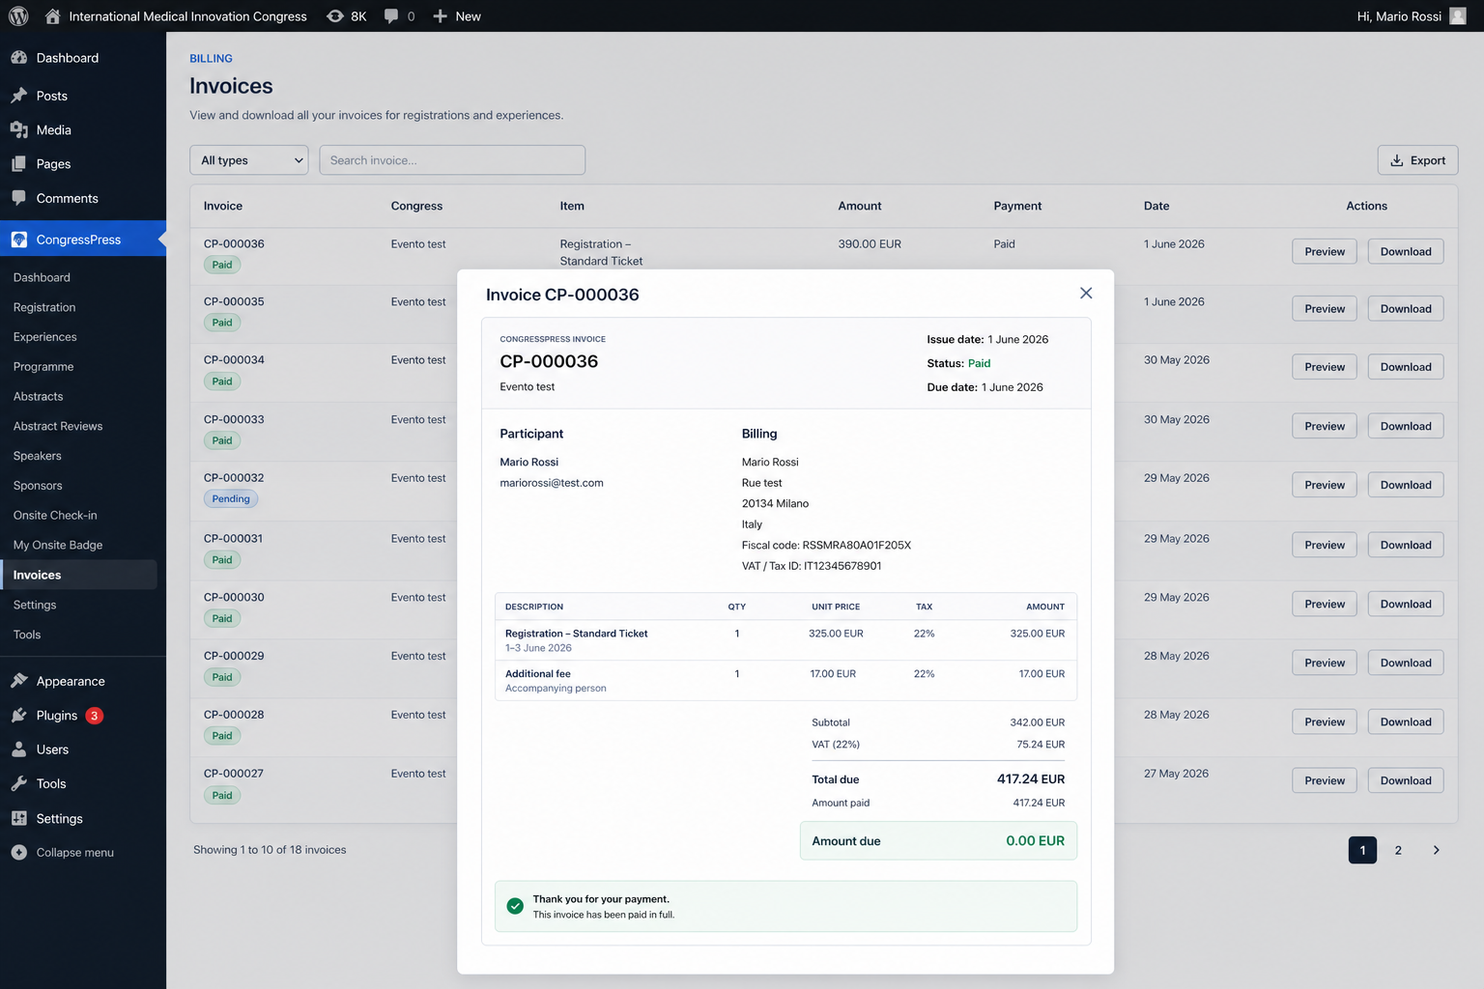Download the first 29 May 2026 invoice
The height and width of the screenshot is (989, 1484).
point(1406,485)
